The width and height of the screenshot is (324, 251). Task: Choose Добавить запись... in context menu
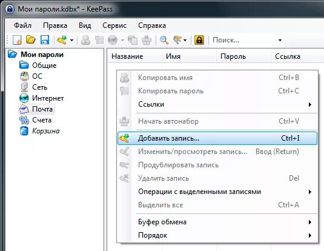217,138
